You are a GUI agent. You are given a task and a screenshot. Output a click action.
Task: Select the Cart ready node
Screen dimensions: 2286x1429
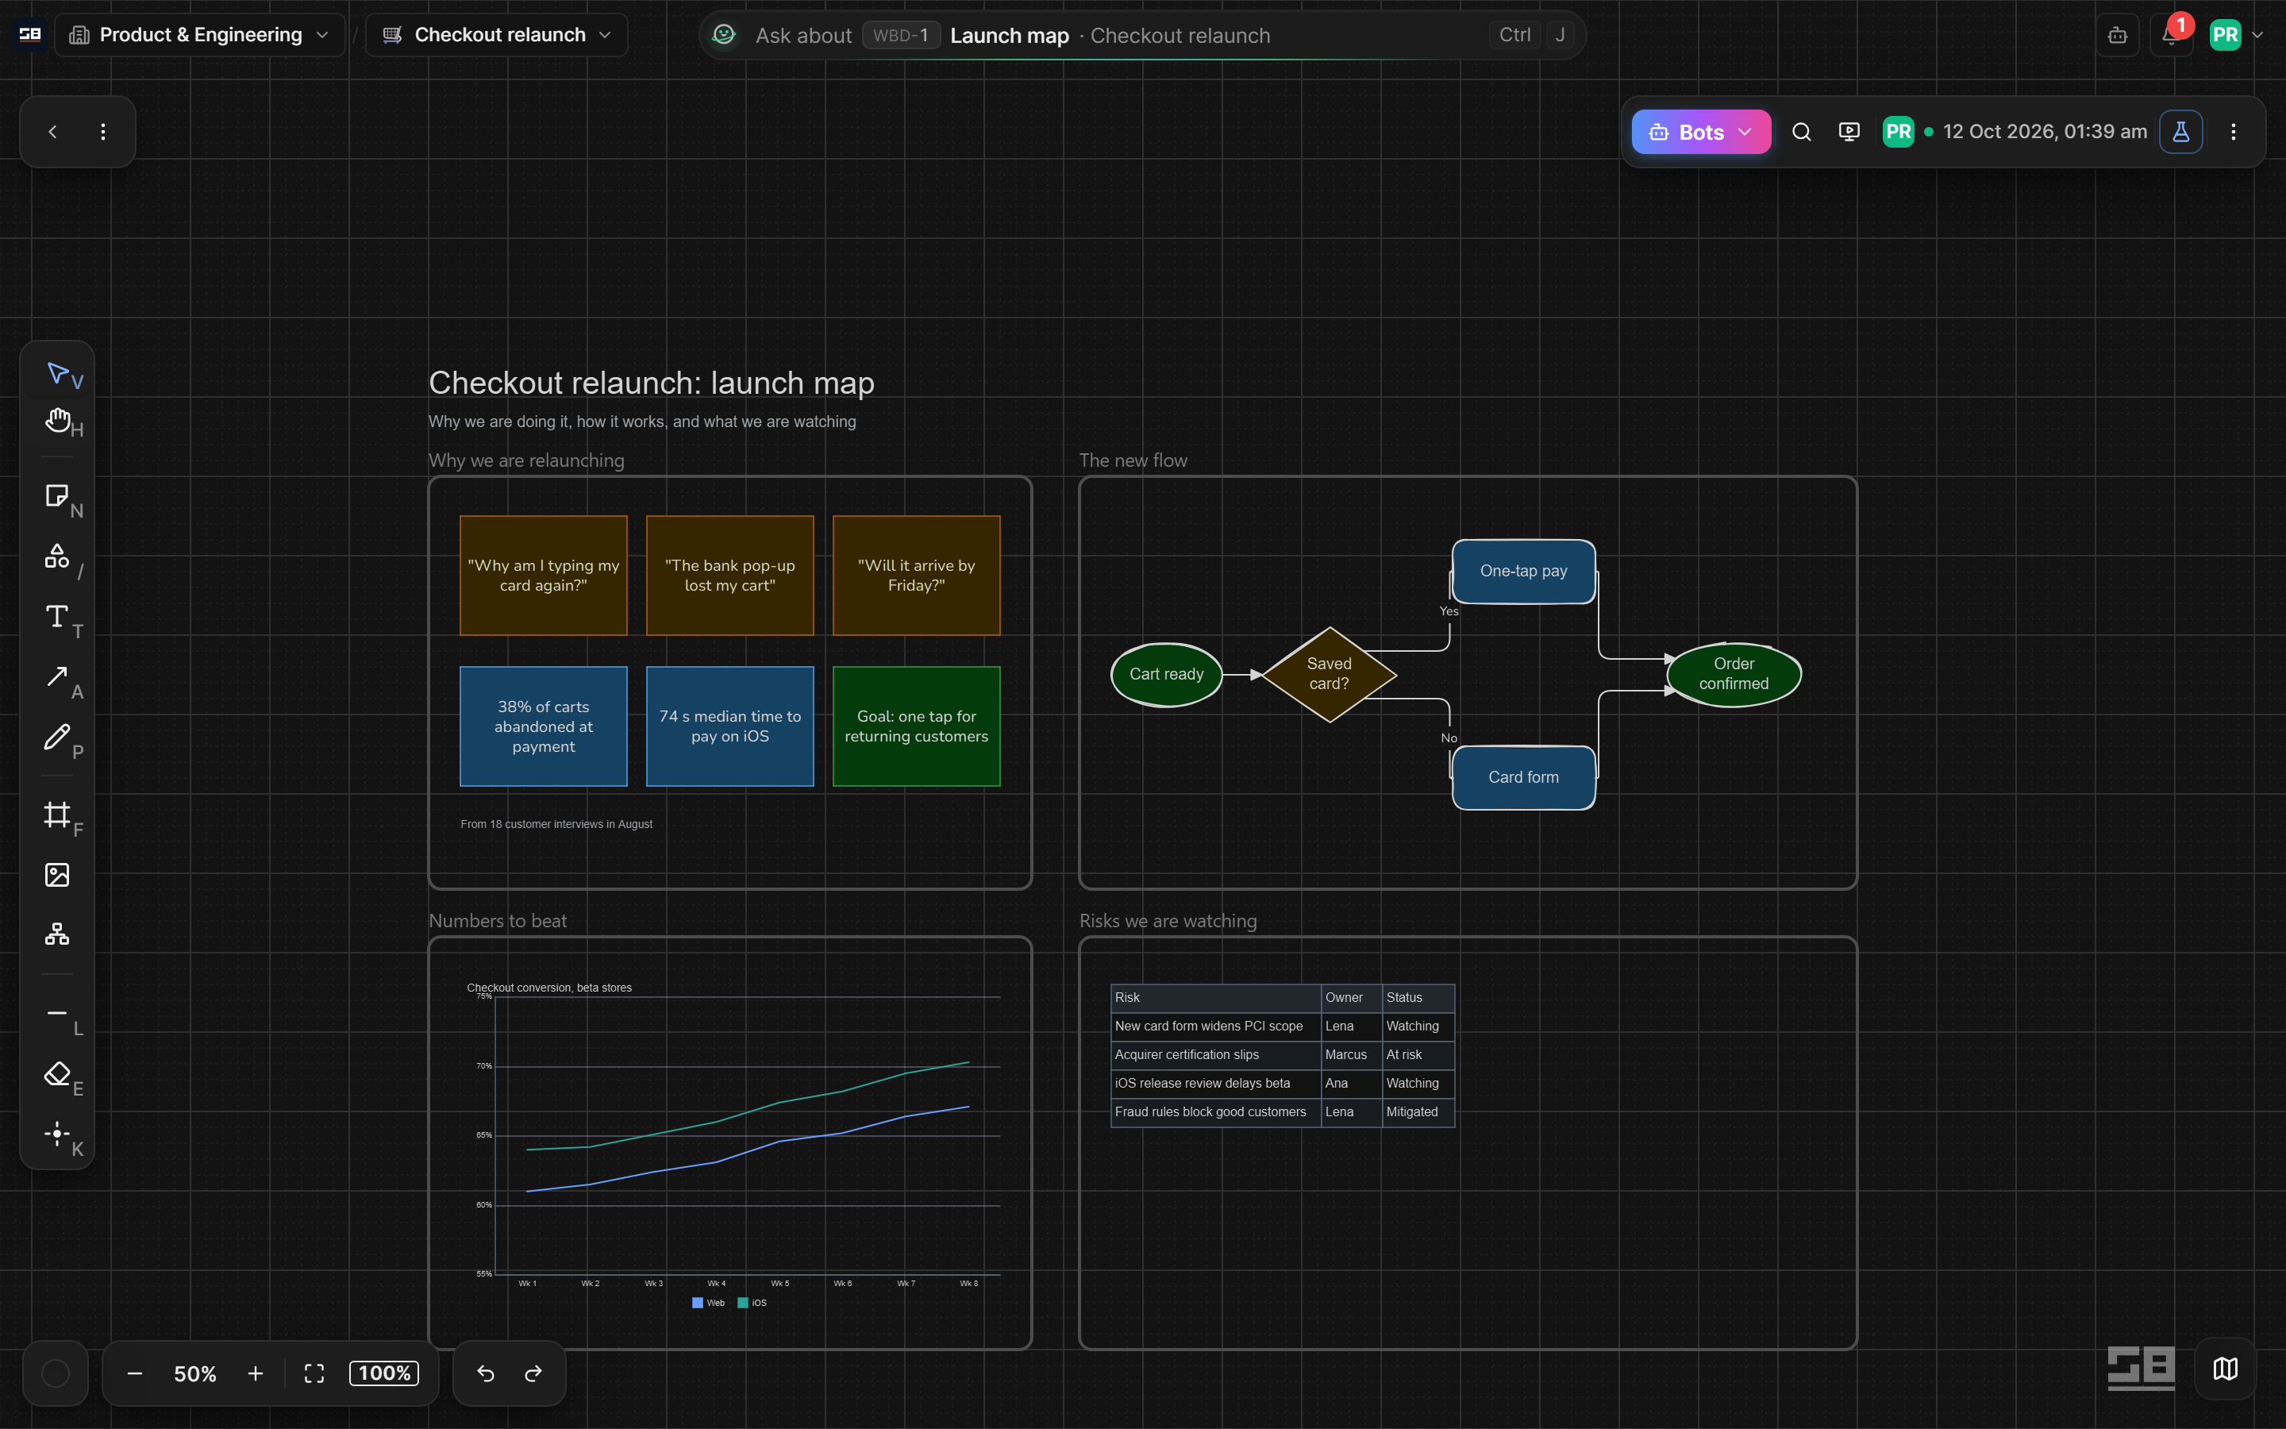click(1167, 675)
